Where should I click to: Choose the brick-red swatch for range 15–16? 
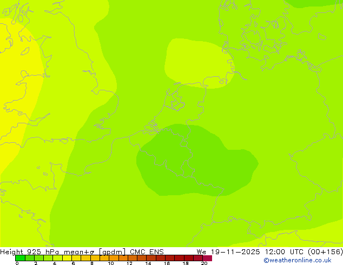click(161, 258)
